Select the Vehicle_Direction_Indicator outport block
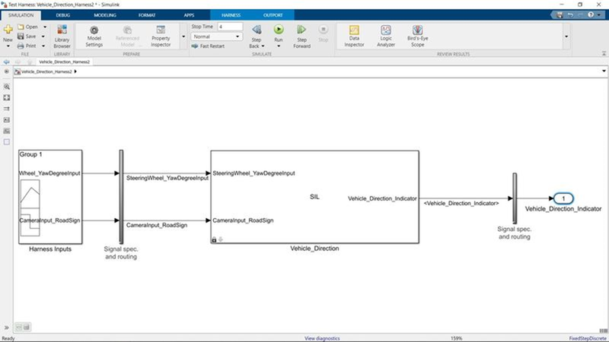The image size is (609, 342). pos(563,198)
